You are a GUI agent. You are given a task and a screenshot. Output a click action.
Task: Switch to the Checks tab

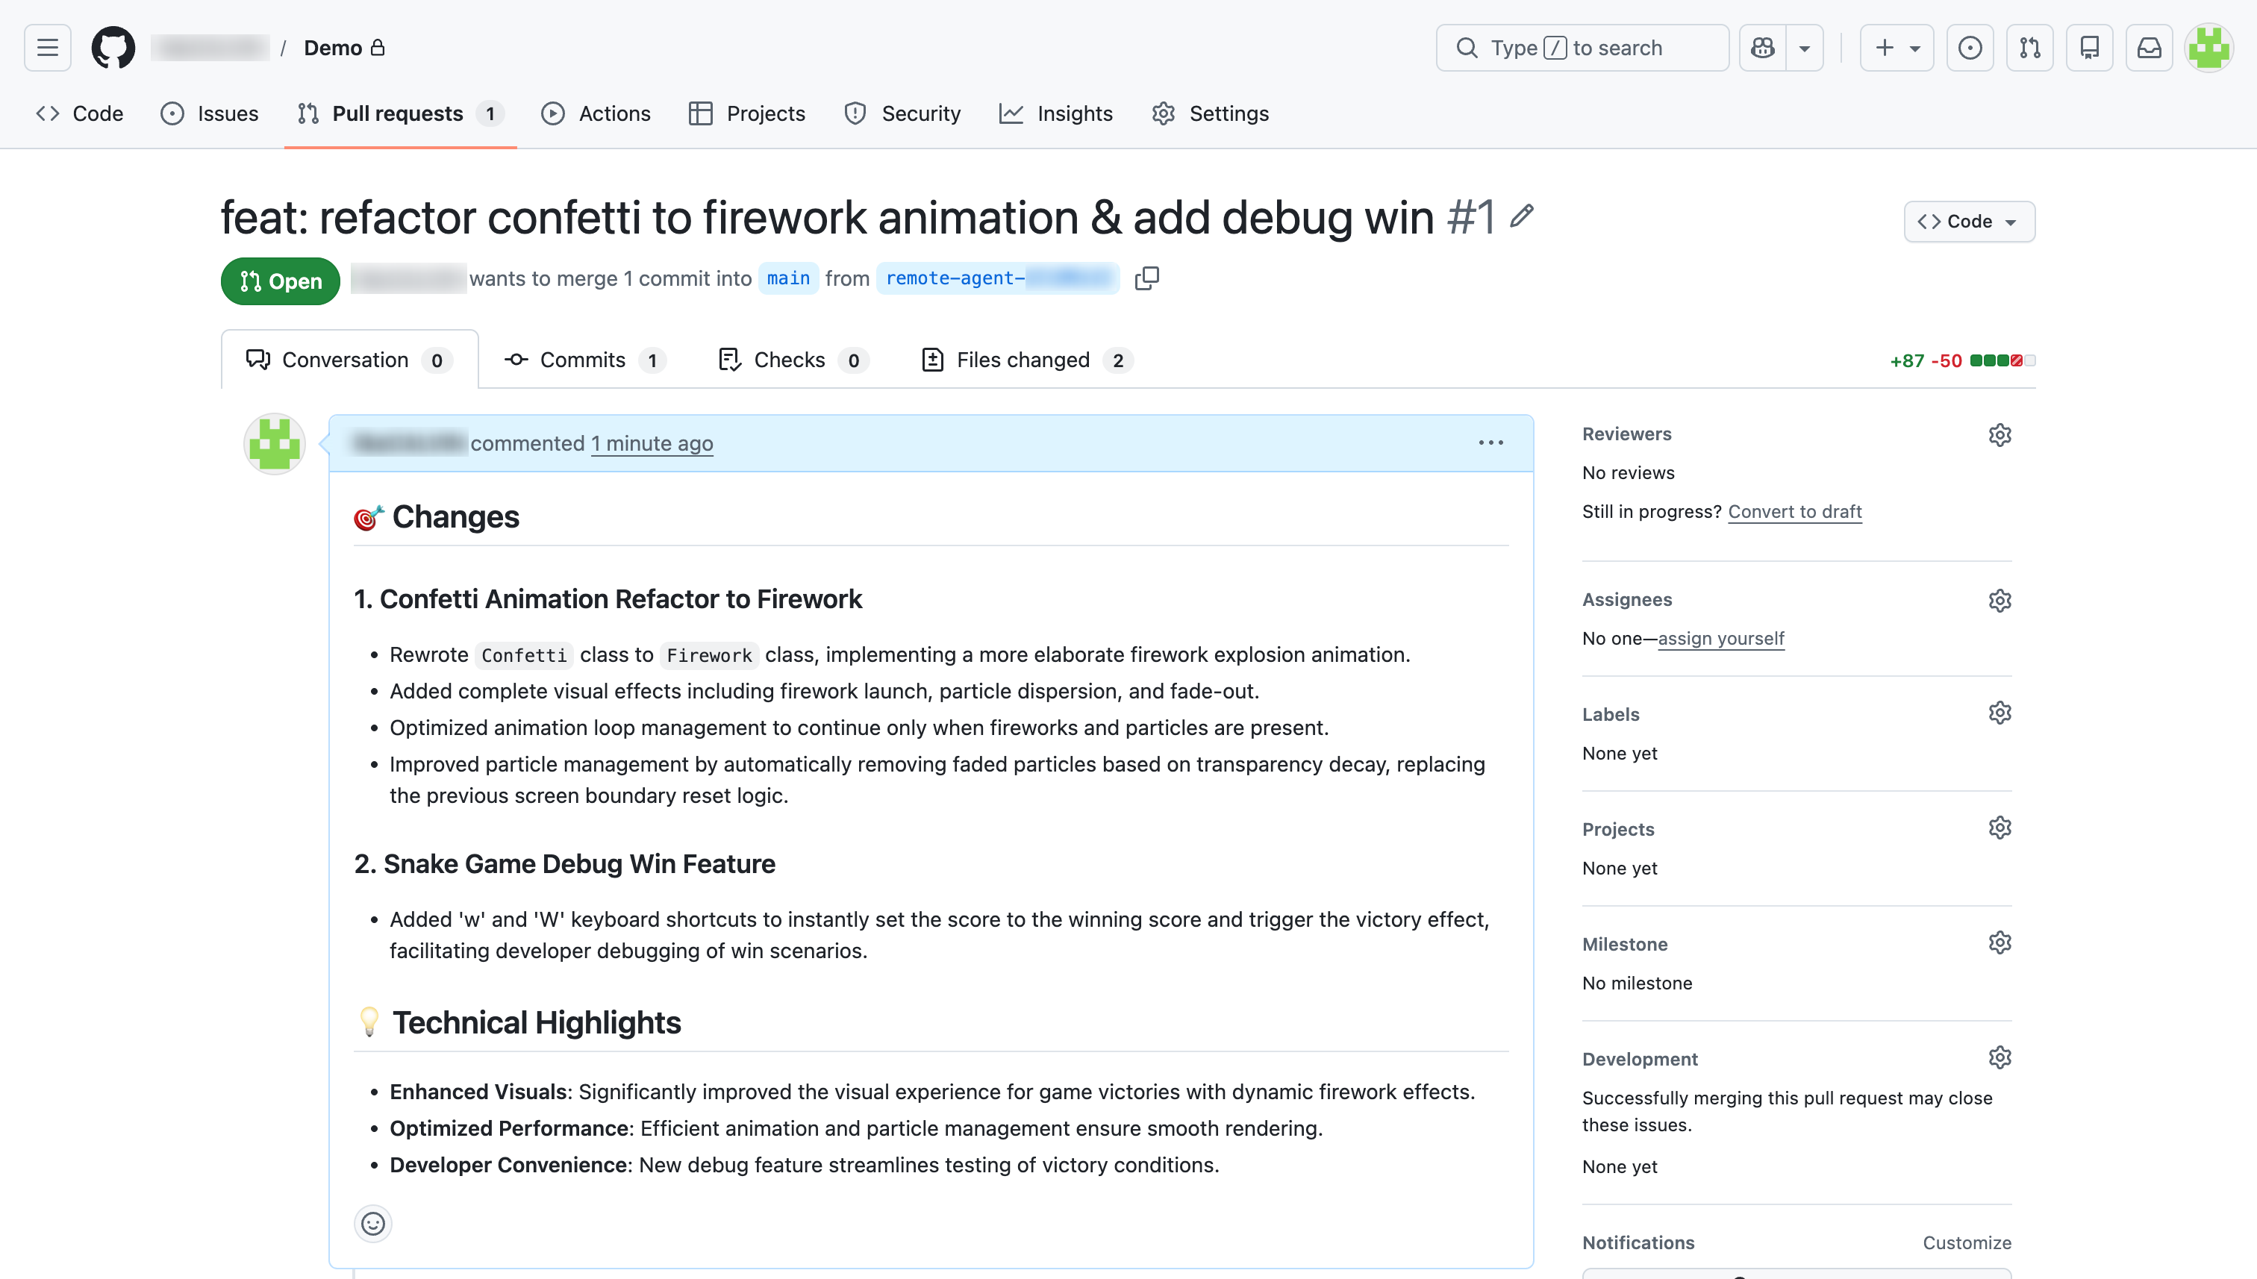coord(793,360)
